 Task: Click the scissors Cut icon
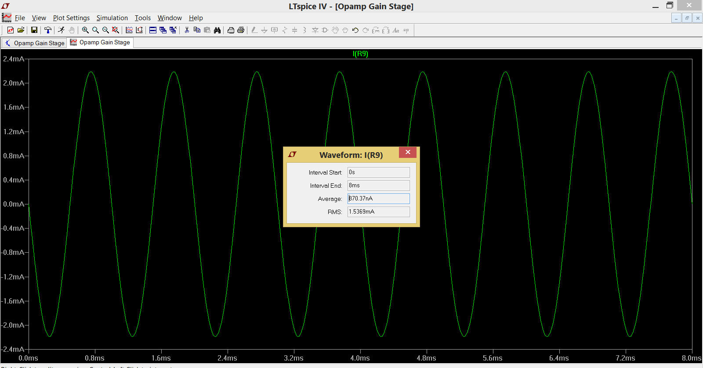pyautogui.click(x=187, y=30)
